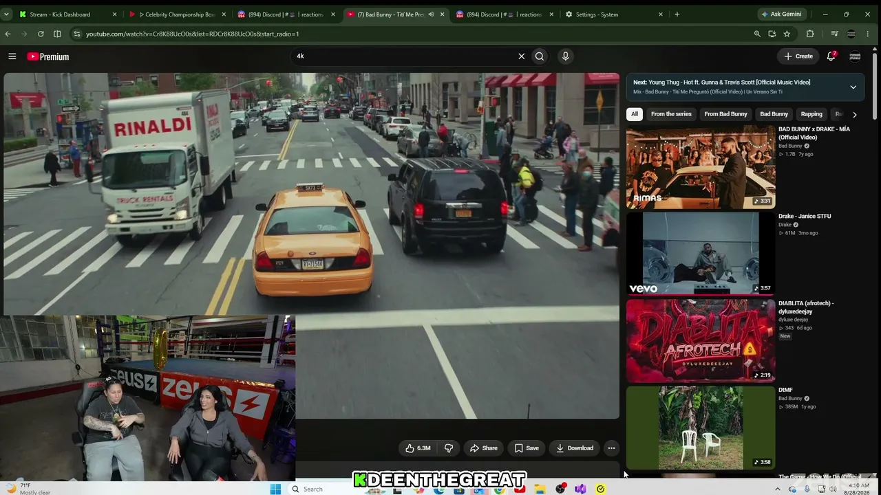The height and width of the screenshot is (495, 881).
Task: Play Drake - Janice STFU thumbnail
Action: (701, 254)
